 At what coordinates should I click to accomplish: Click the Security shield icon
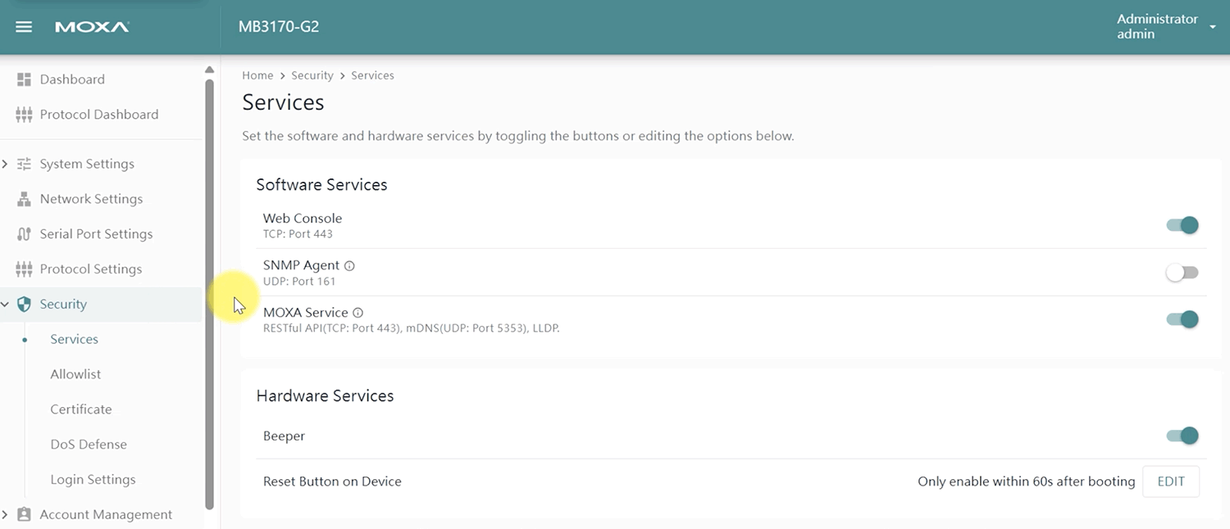point(24,305)
